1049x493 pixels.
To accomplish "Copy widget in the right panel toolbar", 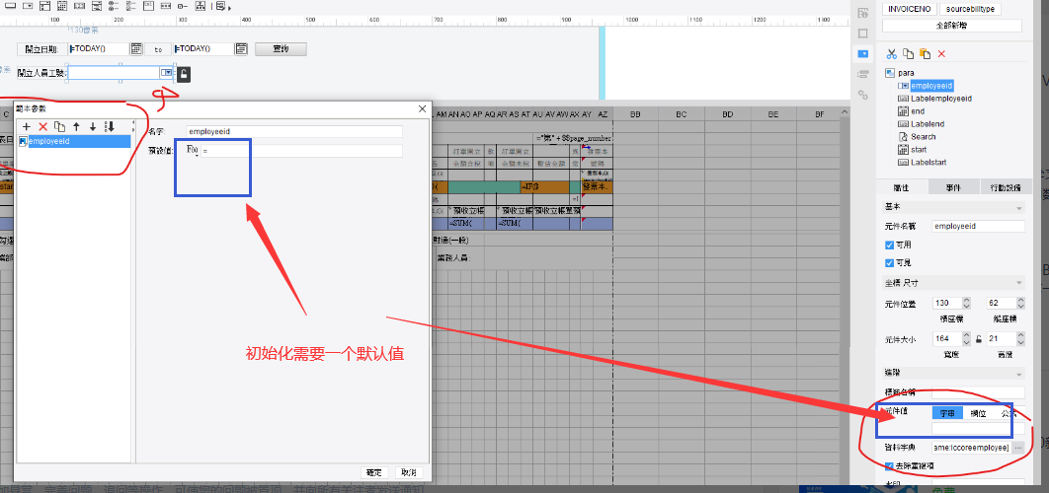I will [x=908, y=53].
